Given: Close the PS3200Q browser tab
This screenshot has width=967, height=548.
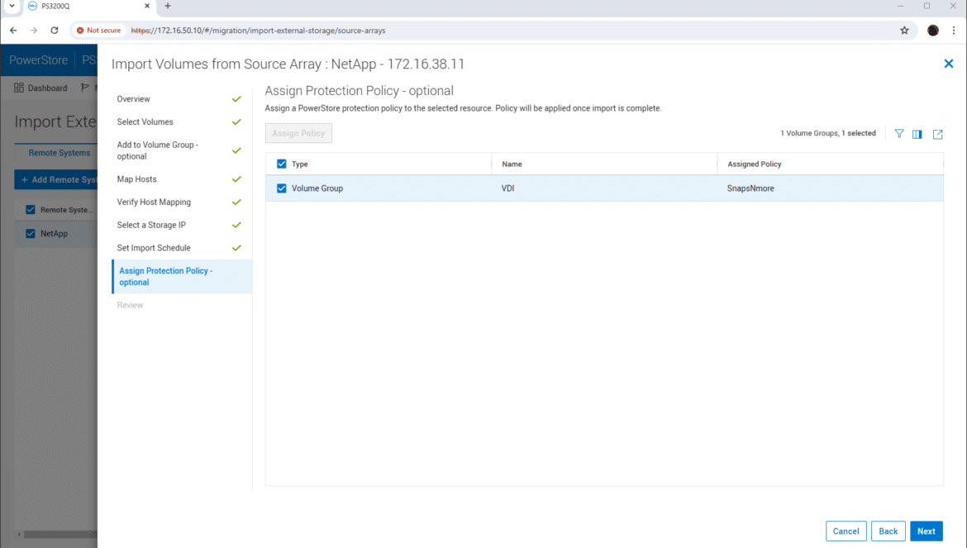Looking at the screenshot, I should [147, 6].
